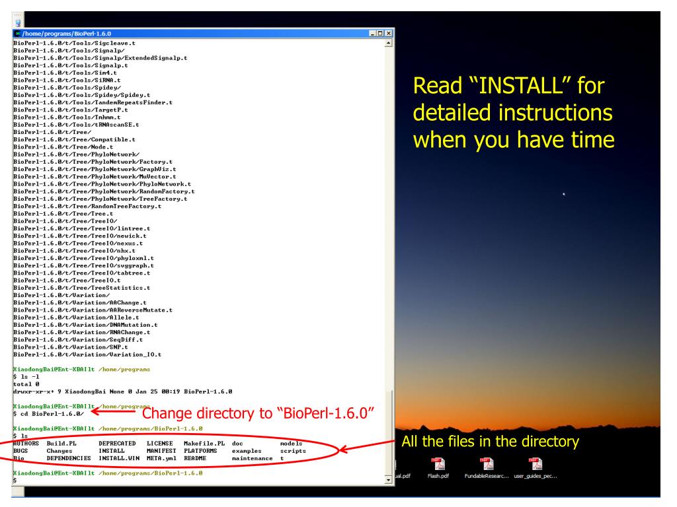Click the BUGS file name
677x507 pixels.
point(20,451)
